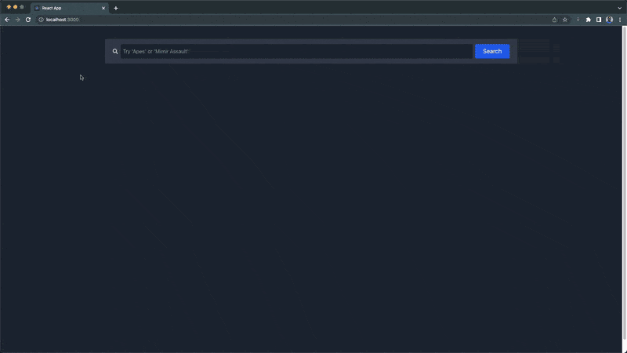Toggle the browser side panel icon
Viewport: 627px width, 353px height.
tap(599, 20)
